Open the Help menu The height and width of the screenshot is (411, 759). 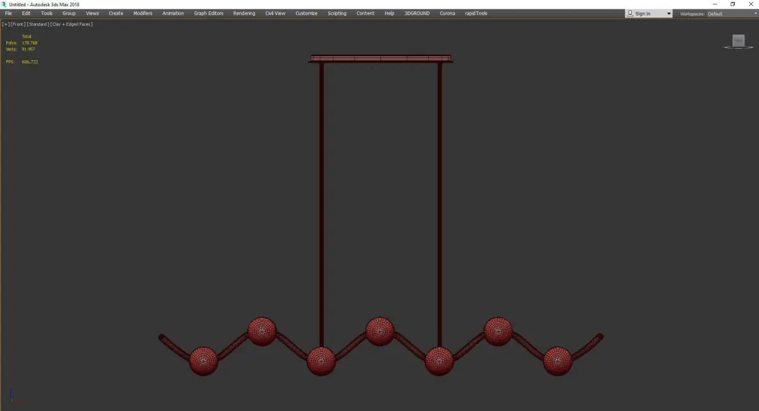coord(390,13)
